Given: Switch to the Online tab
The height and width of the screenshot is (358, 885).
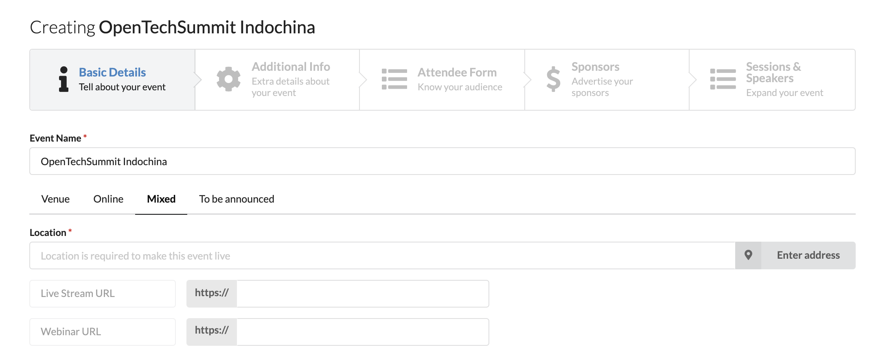Looking at the screenshot, I should (x=108, y=199).
